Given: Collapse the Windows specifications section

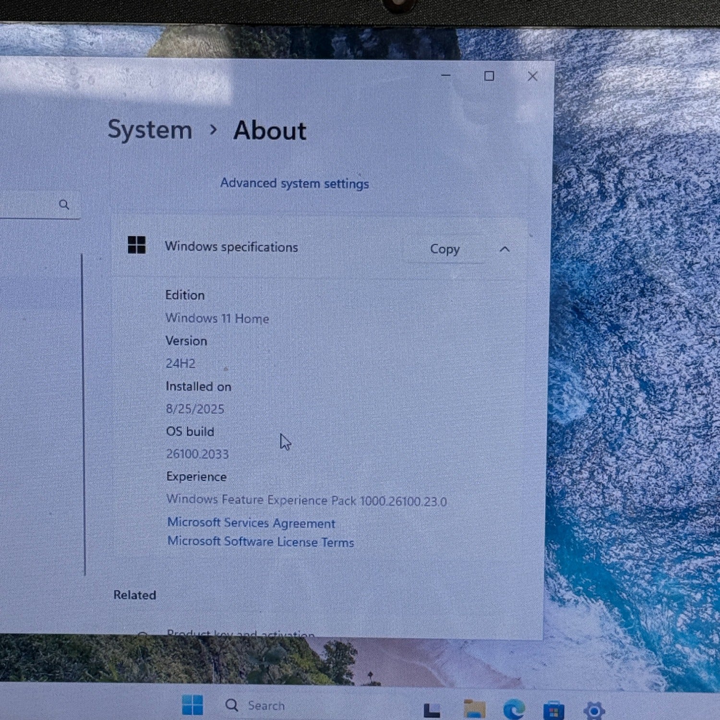Looking at the screenshot, I should (504, 249).
